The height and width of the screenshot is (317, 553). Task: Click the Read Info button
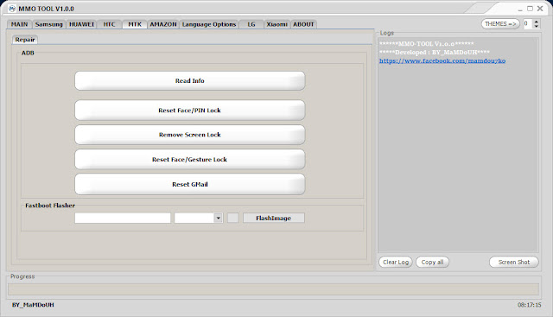190,80
